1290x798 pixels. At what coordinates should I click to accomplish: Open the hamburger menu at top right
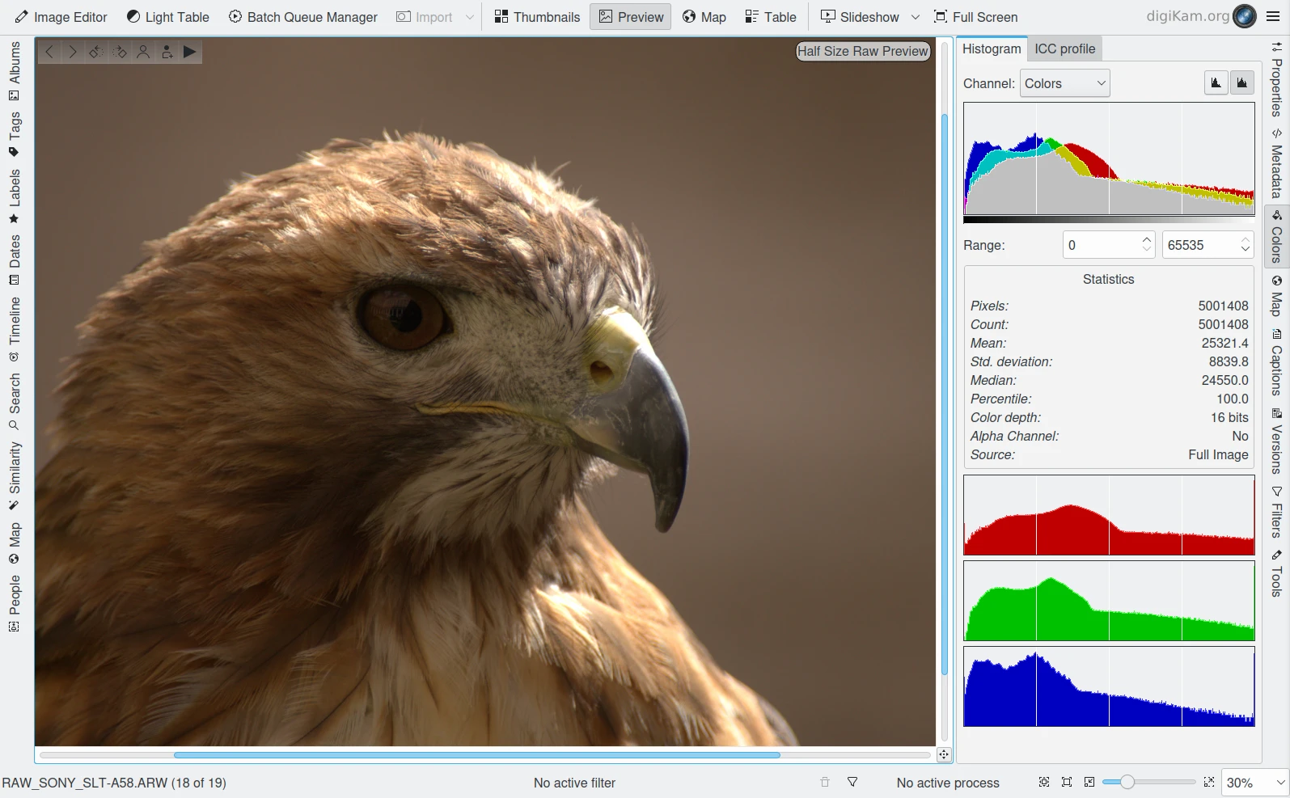pos(1272,17)
